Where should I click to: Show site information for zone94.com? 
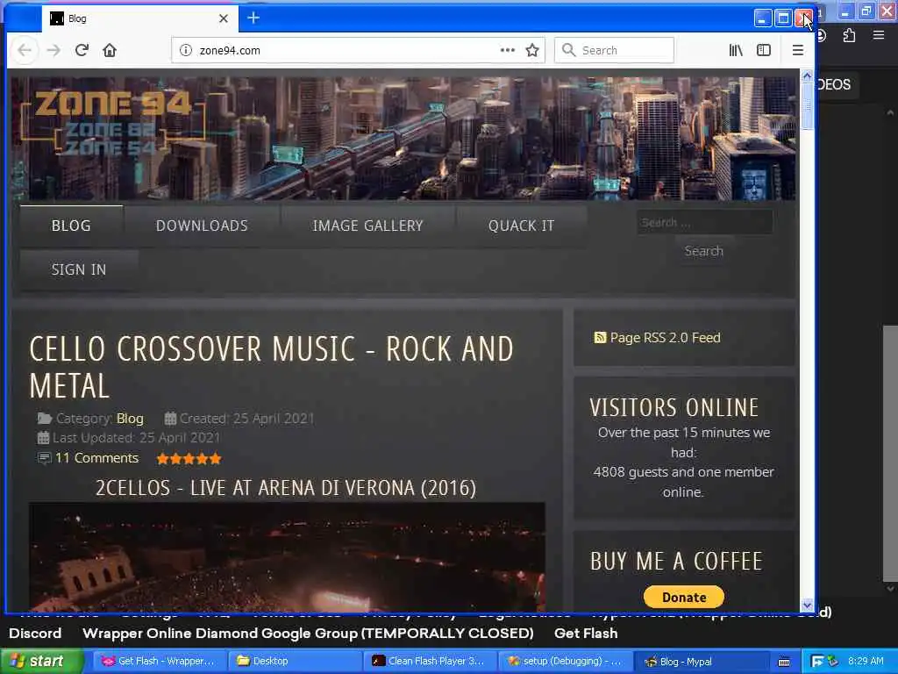[186, 50]
